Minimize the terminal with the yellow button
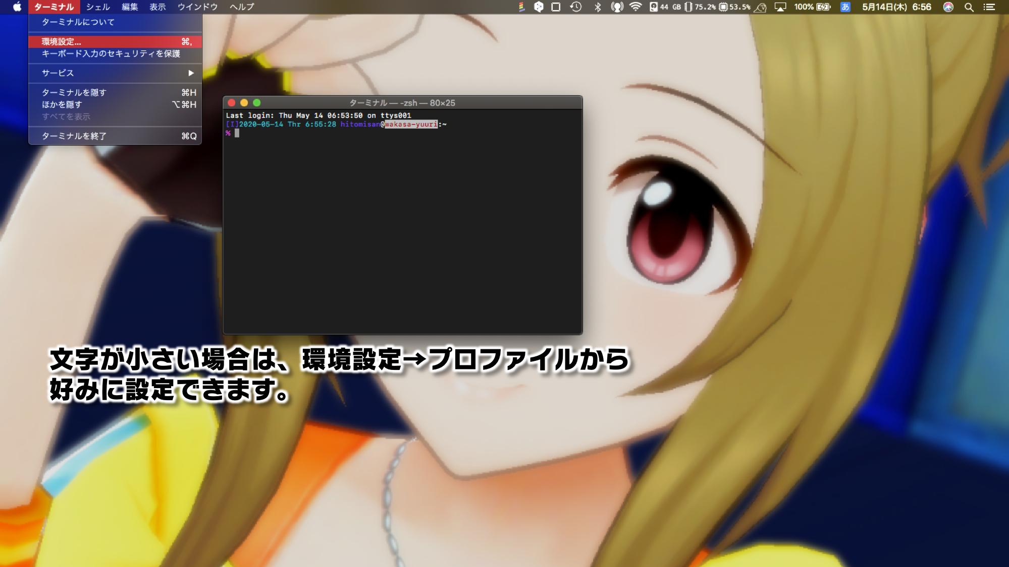This screenshot has width=1009, height=567. click(244, 103)
